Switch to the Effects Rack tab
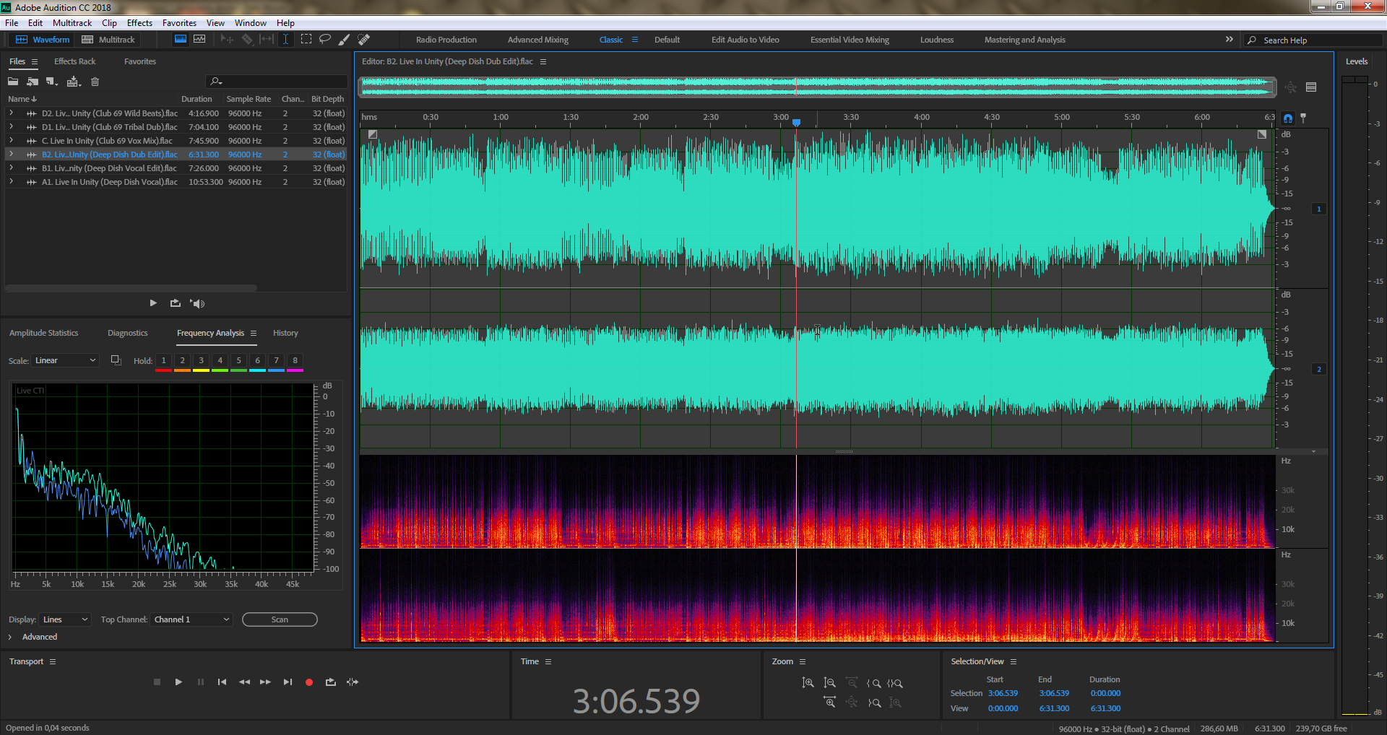Image resolution: width=1387 pixels, height=735 pixels. pyautogui.click(x=74, y=61)
